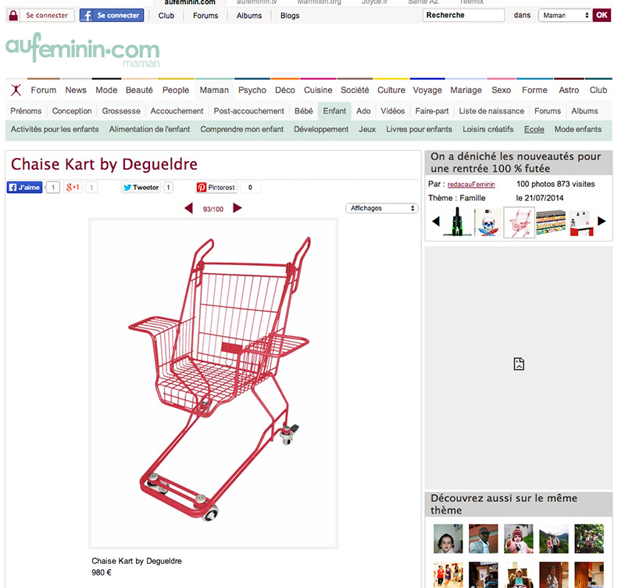This screenshot has height=588, width=625.
Task: Open the Affichages dropdown
Action: tap(382, 208)
